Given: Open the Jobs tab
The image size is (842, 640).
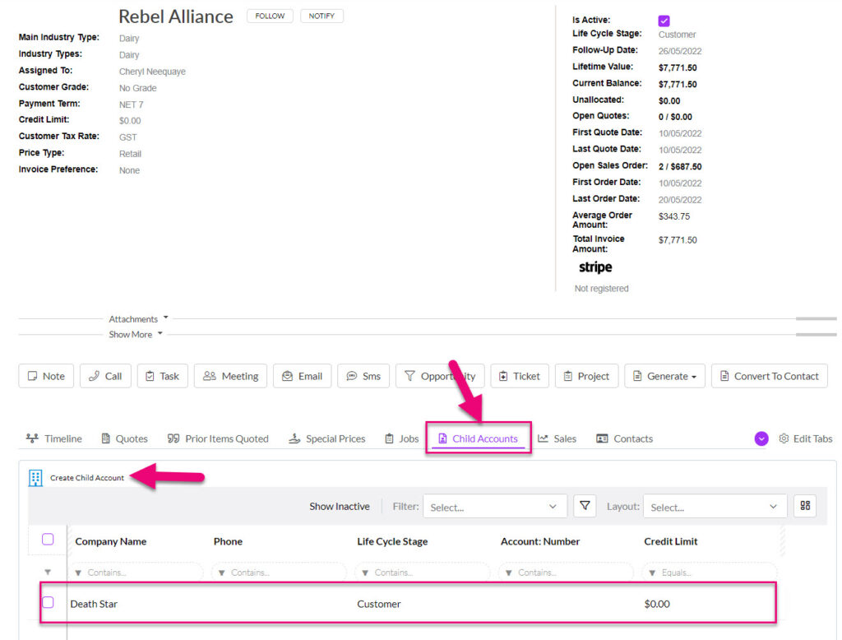Looking at the screenshot, I should click(x=401, y=438).
